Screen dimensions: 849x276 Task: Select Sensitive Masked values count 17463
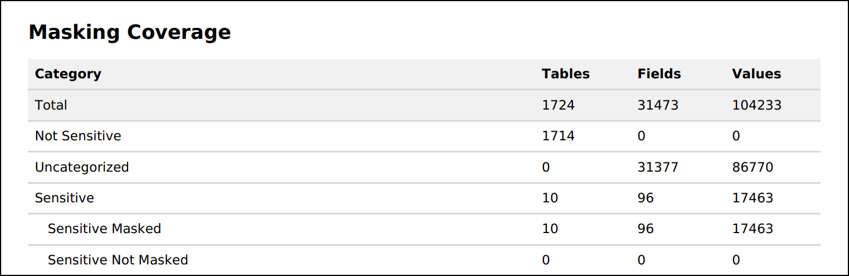(752, 229)
